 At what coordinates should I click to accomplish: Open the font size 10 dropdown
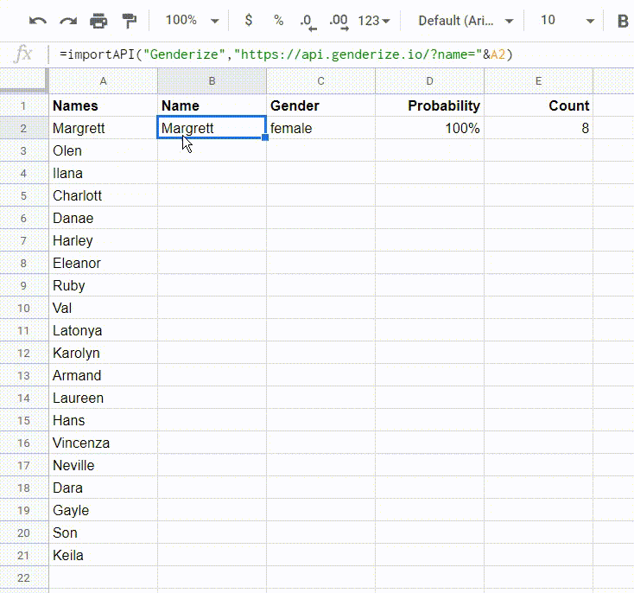click(567, 20)
